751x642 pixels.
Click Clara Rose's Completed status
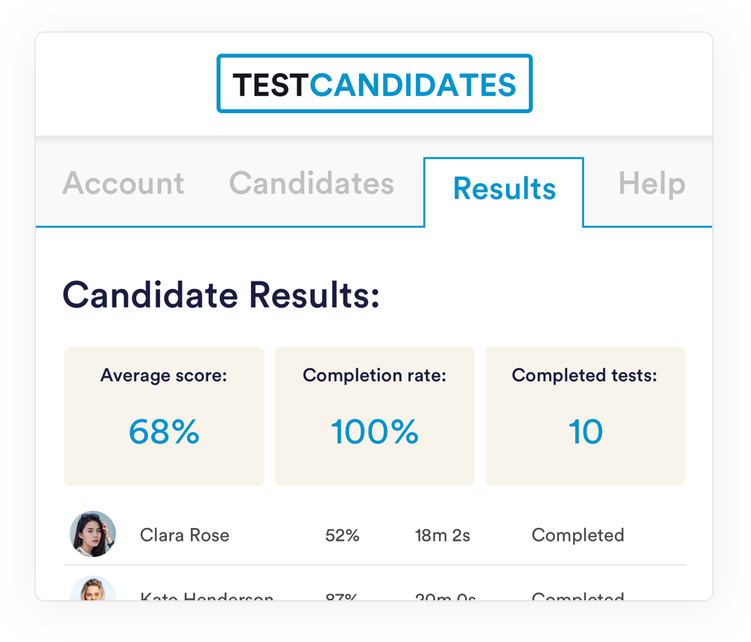click(577, 535)
